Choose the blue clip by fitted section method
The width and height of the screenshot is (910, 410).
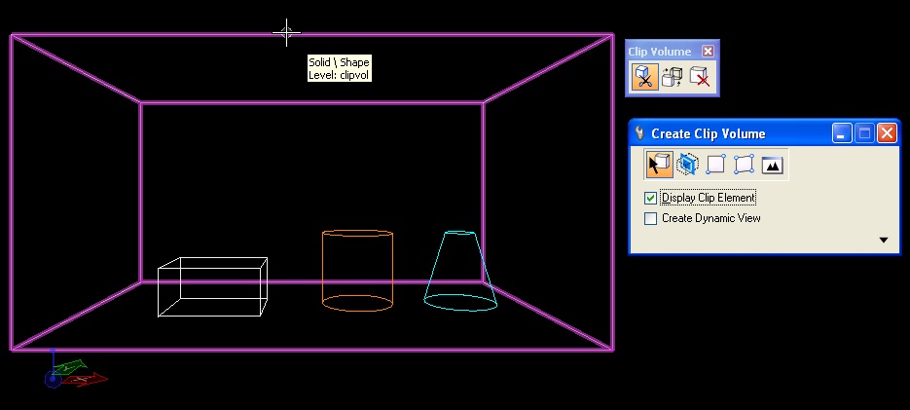(688, 165)
